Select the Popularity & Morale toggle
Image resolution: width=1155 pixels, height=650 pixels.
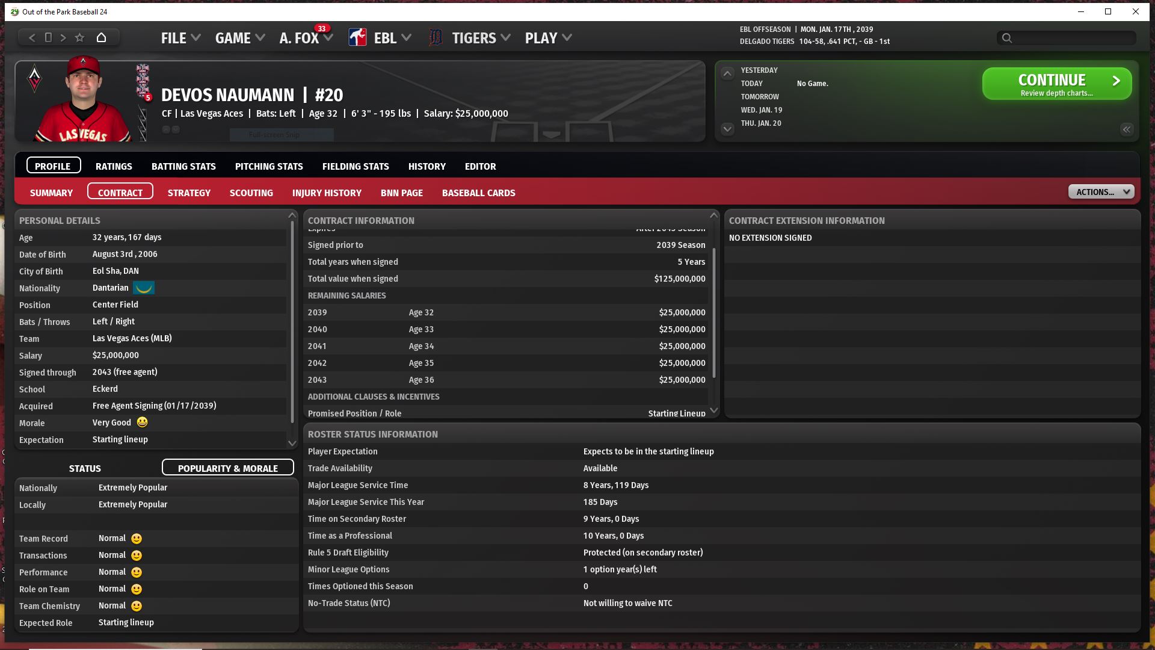(x=227, y=468)
